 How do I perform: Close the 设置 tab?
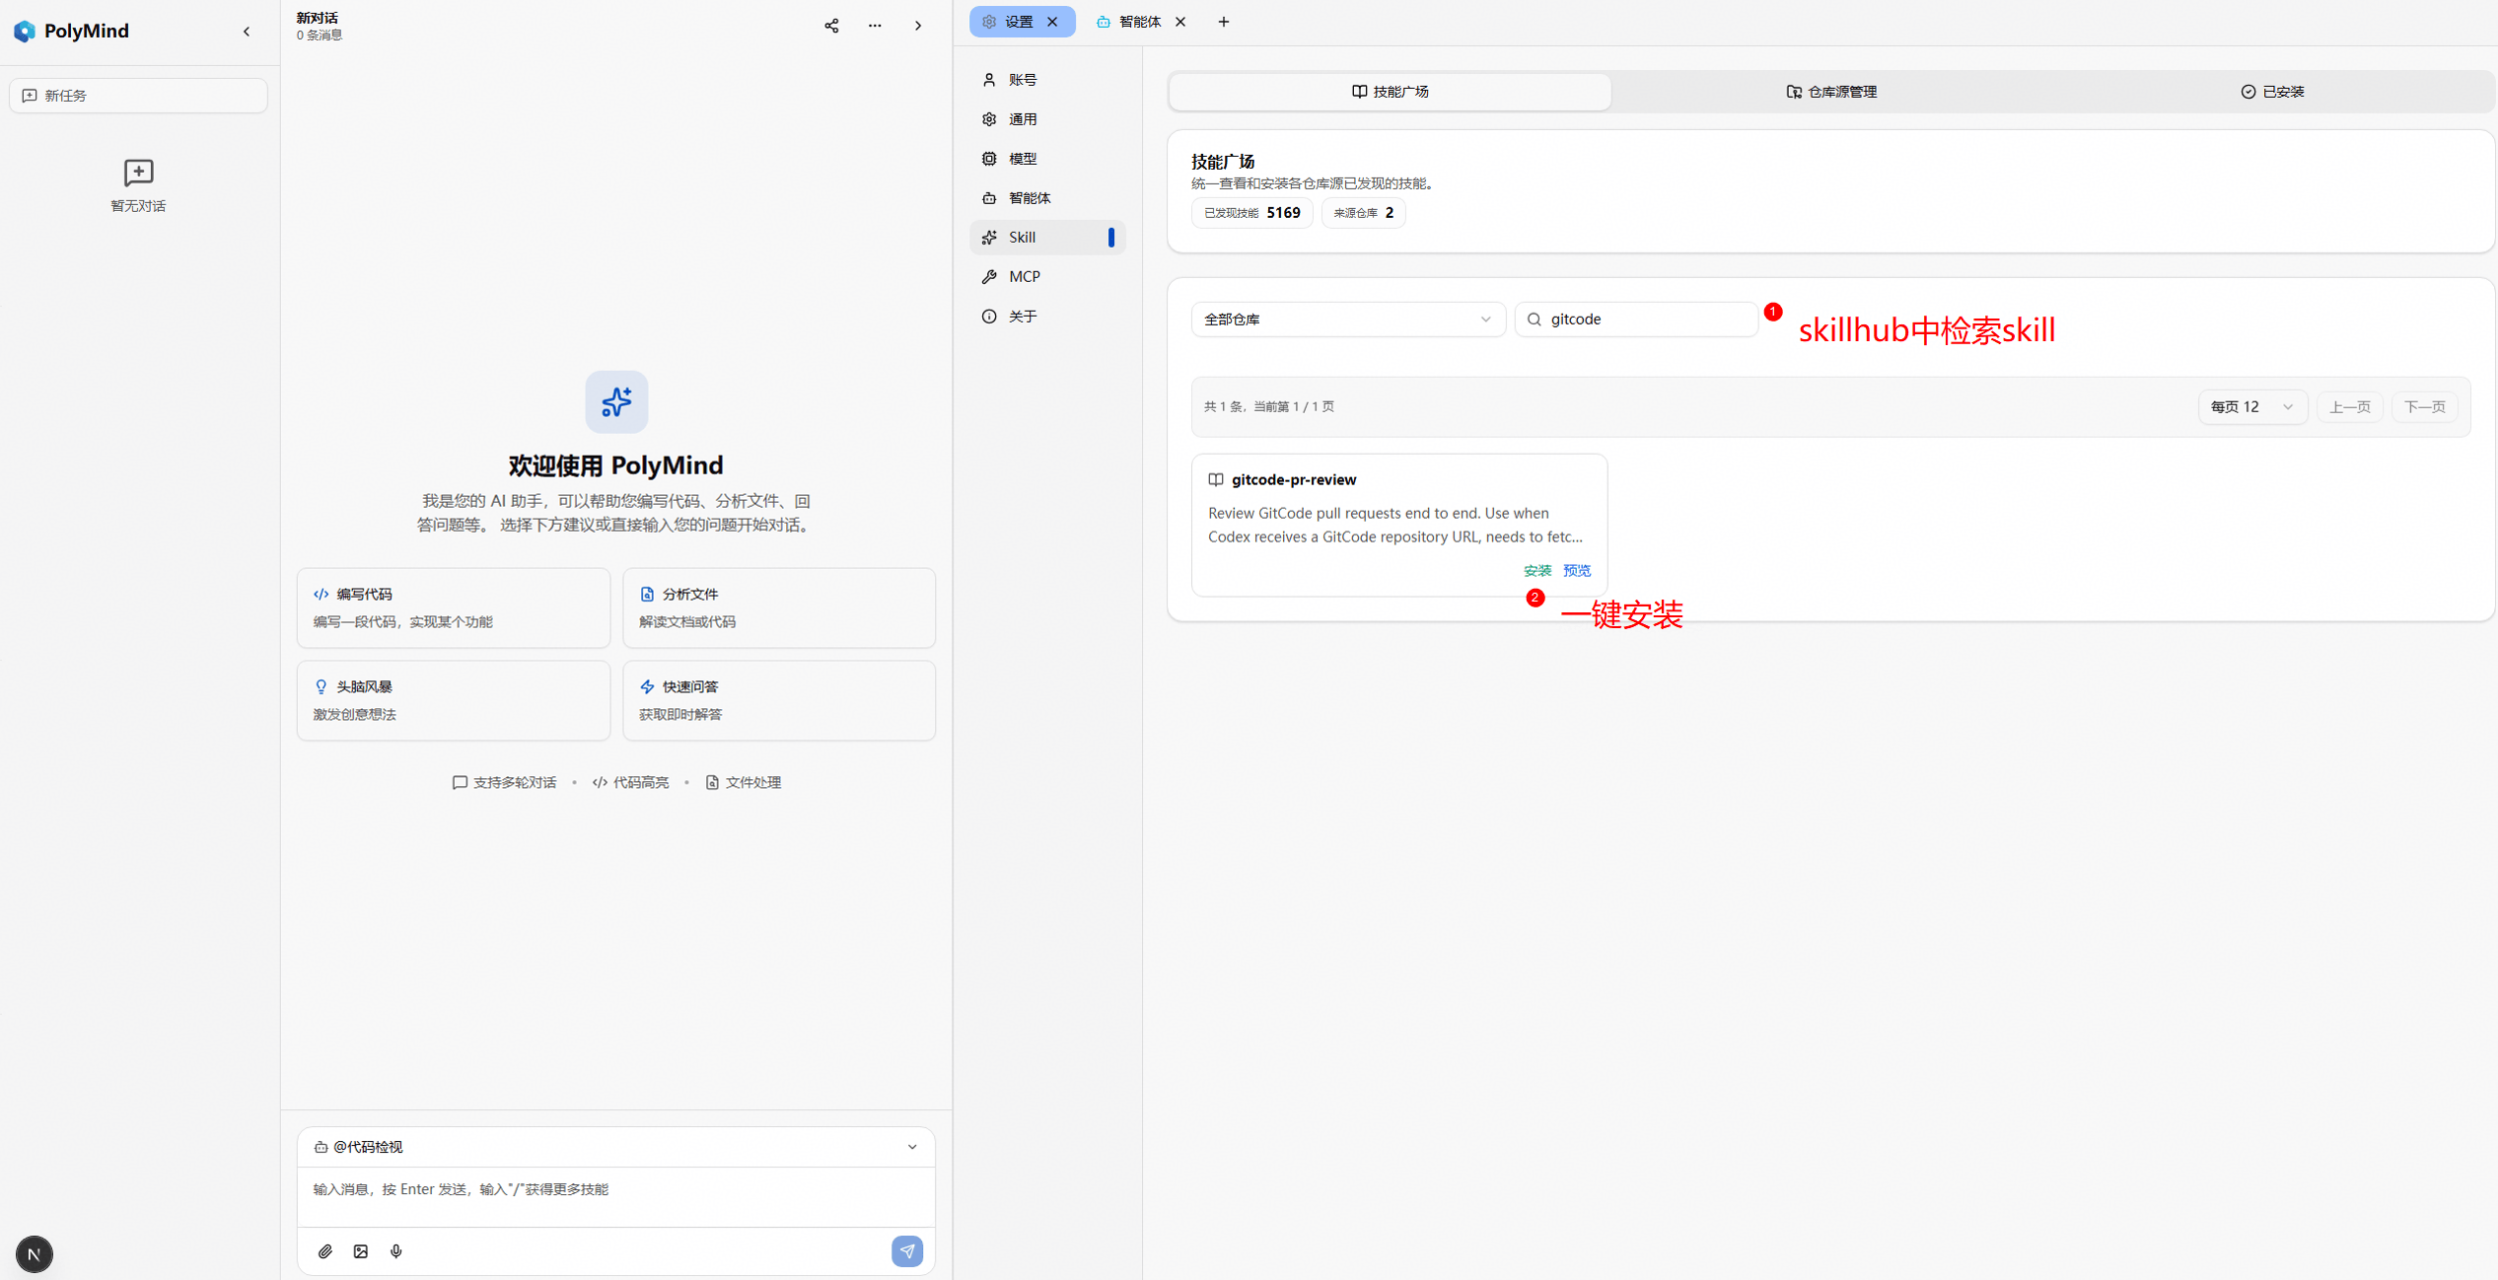pos(1052,22)
